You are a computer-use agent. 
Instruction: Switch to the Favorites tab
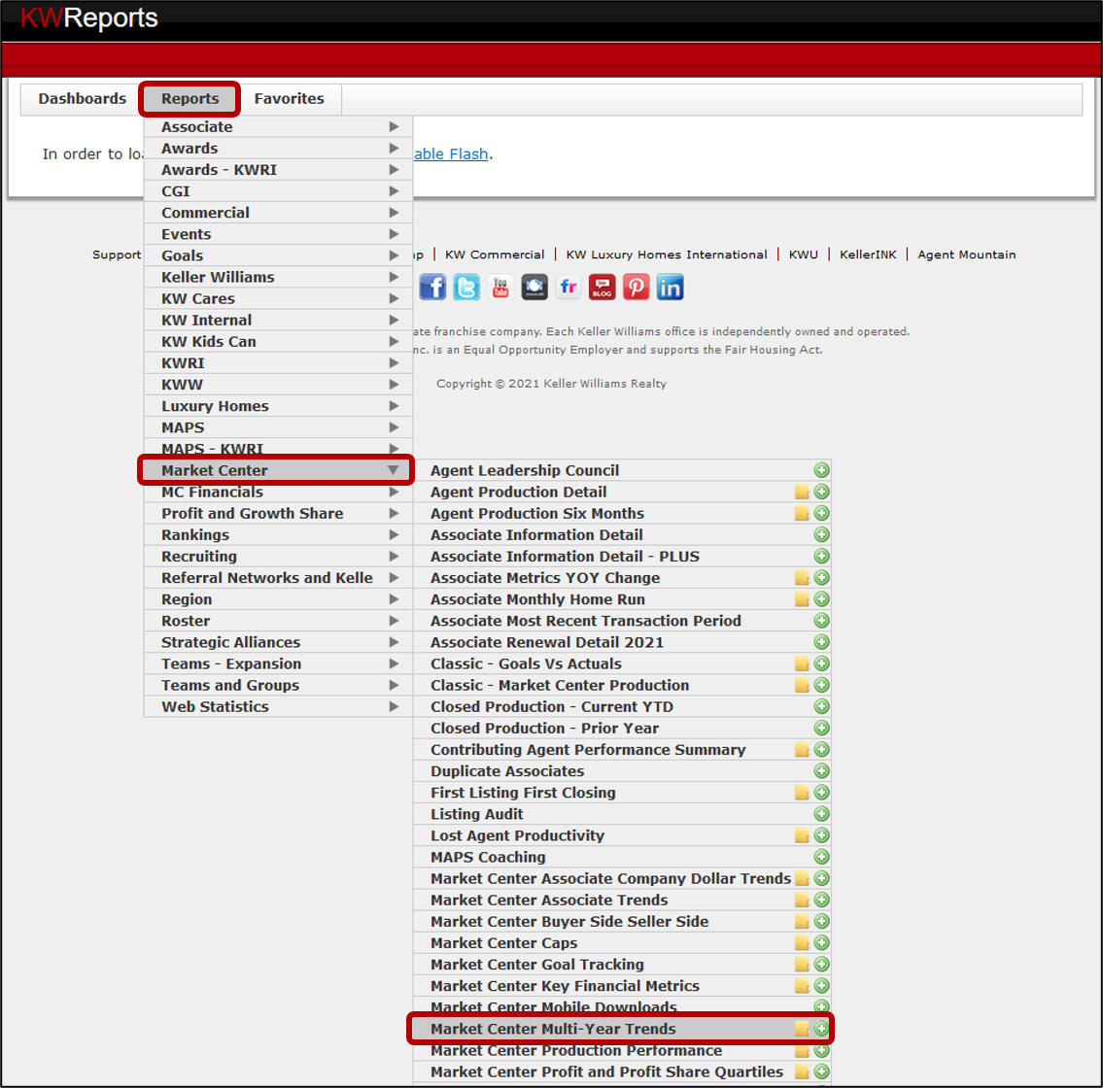click(290, 98)
